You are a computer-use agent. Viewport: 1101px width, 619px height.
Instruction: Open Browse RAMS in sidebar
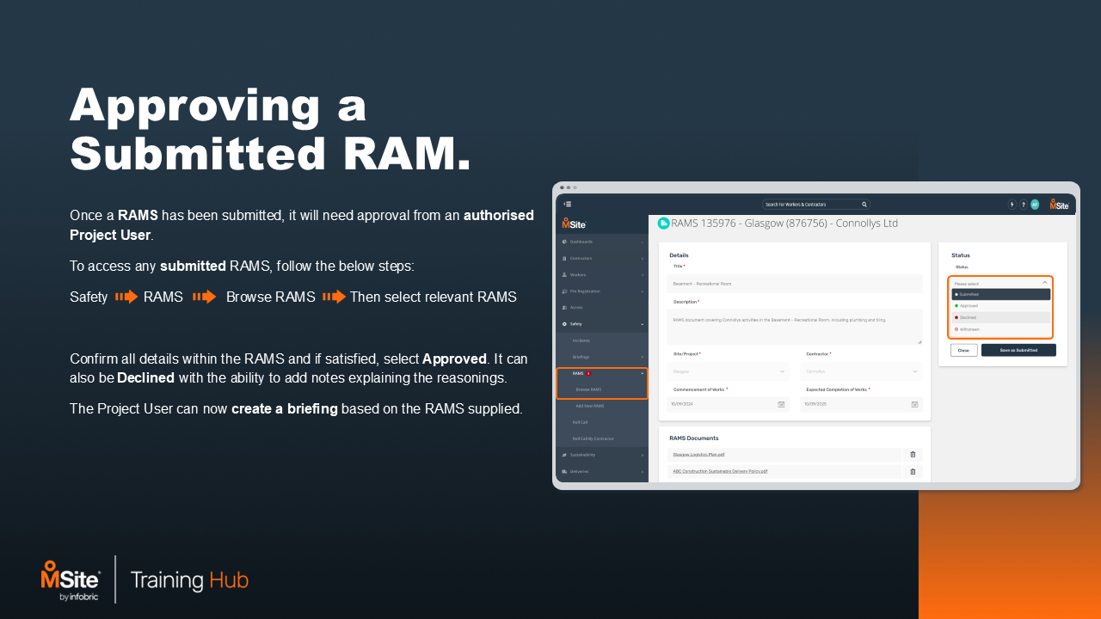click(x=588, y=389)
